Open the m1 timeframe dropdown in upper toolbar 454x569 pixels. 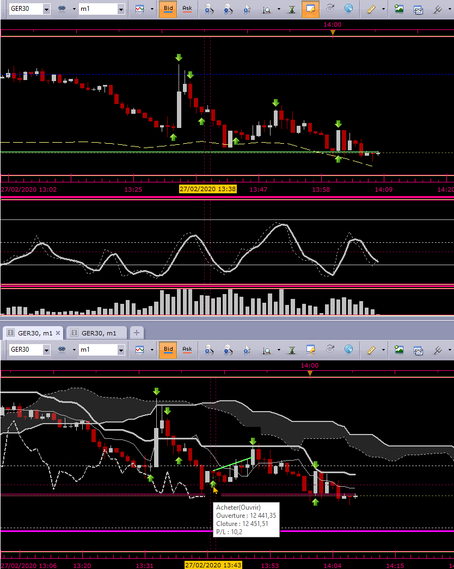121,9
